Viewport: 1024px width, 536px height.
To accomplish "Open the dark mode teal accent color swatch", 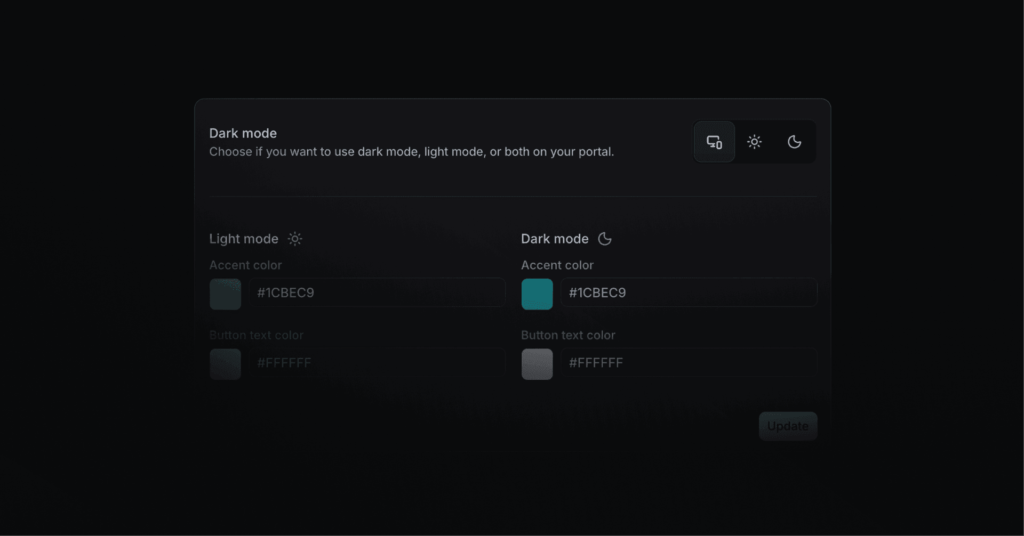I will click(537, 294).
